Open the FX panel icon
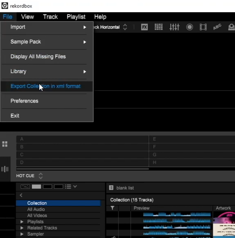The width and height of the screenshot is (235, 238). [144, 27]
